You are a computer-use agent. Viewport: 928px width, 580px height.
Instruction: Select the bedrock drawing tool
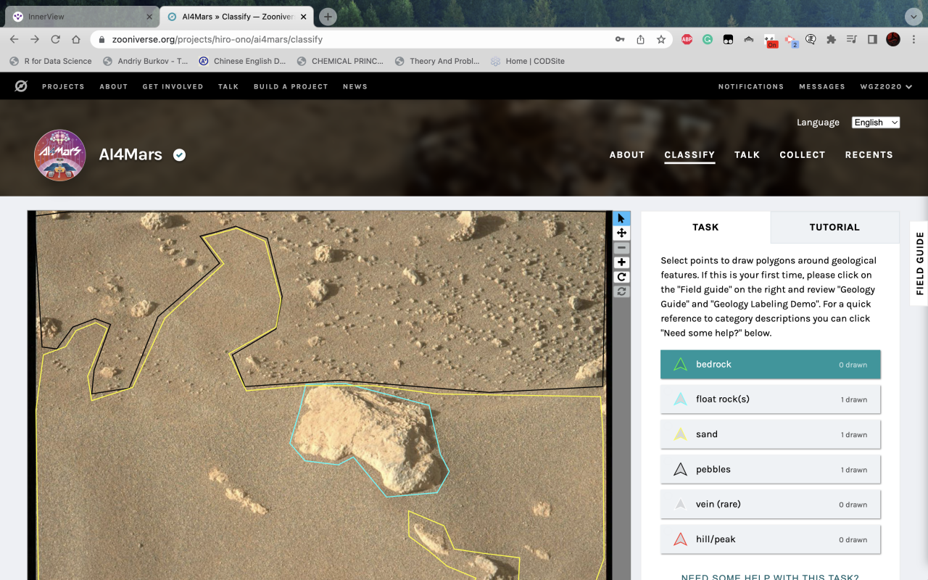pyautogui.click(x=771, y=365)
